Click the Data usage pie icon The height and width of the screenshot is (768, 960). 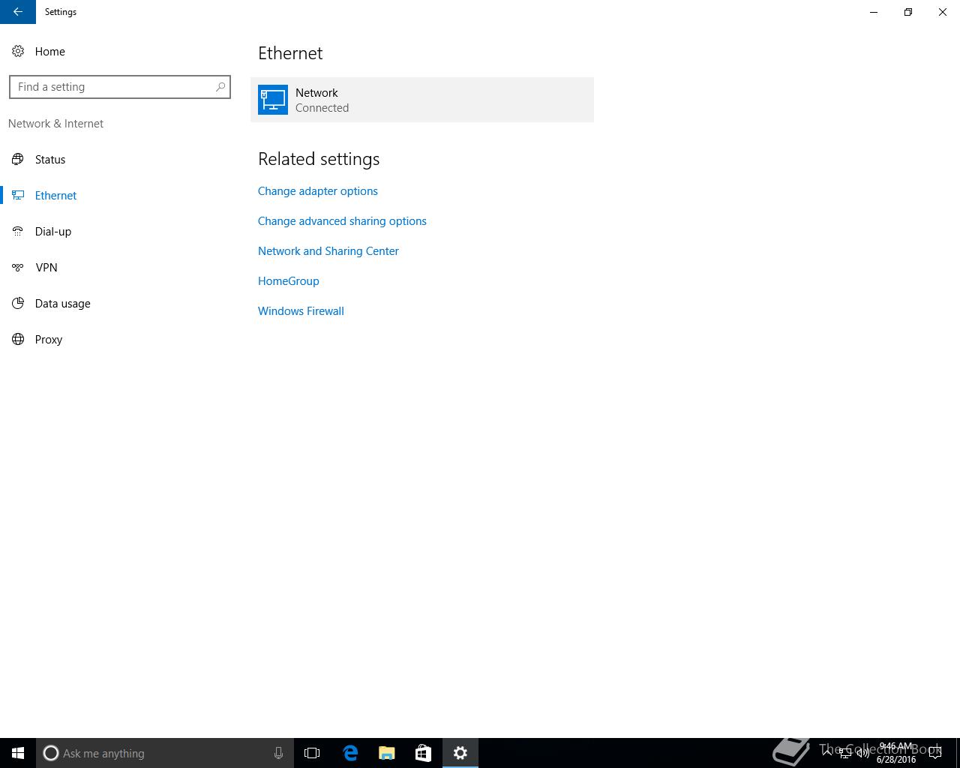pos(18,303)
